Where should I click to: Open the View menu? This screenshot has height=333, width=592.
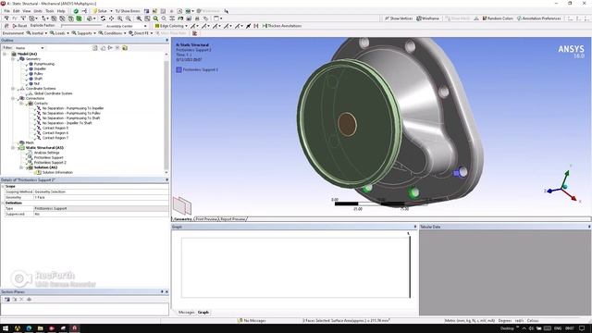pos(27,11)
